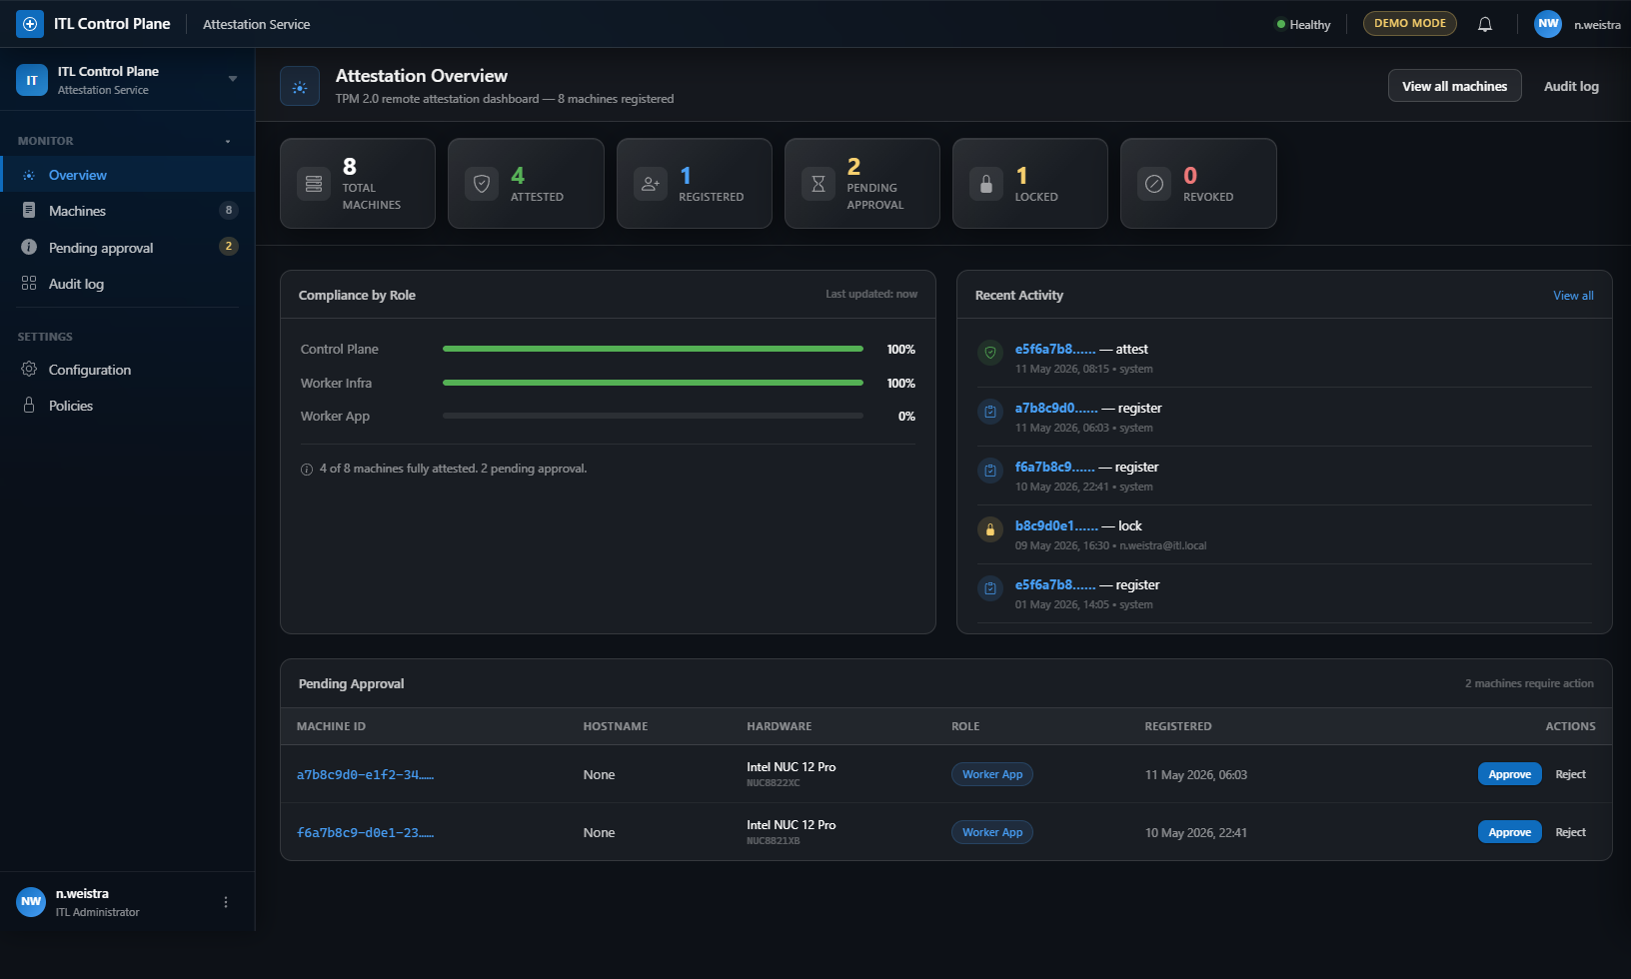Click the NW avatar in top bar

click(x=1548, y=24)
